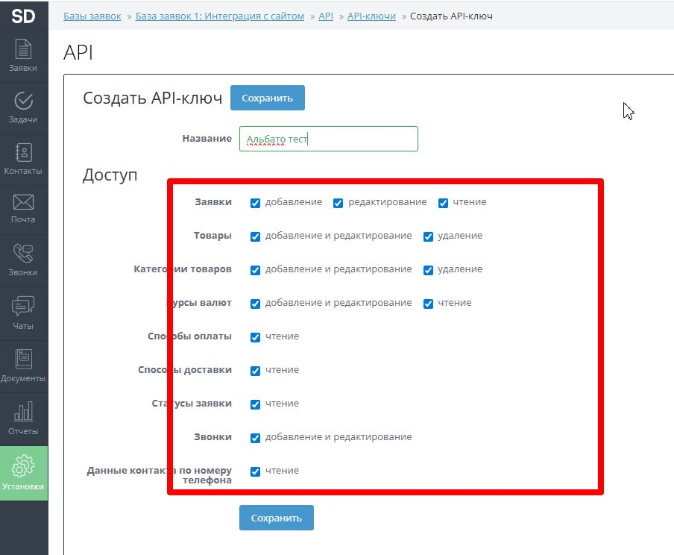Uncheck Заявки добавление checkbox
This screenshot has height=555, width=674.
[256, 203]
